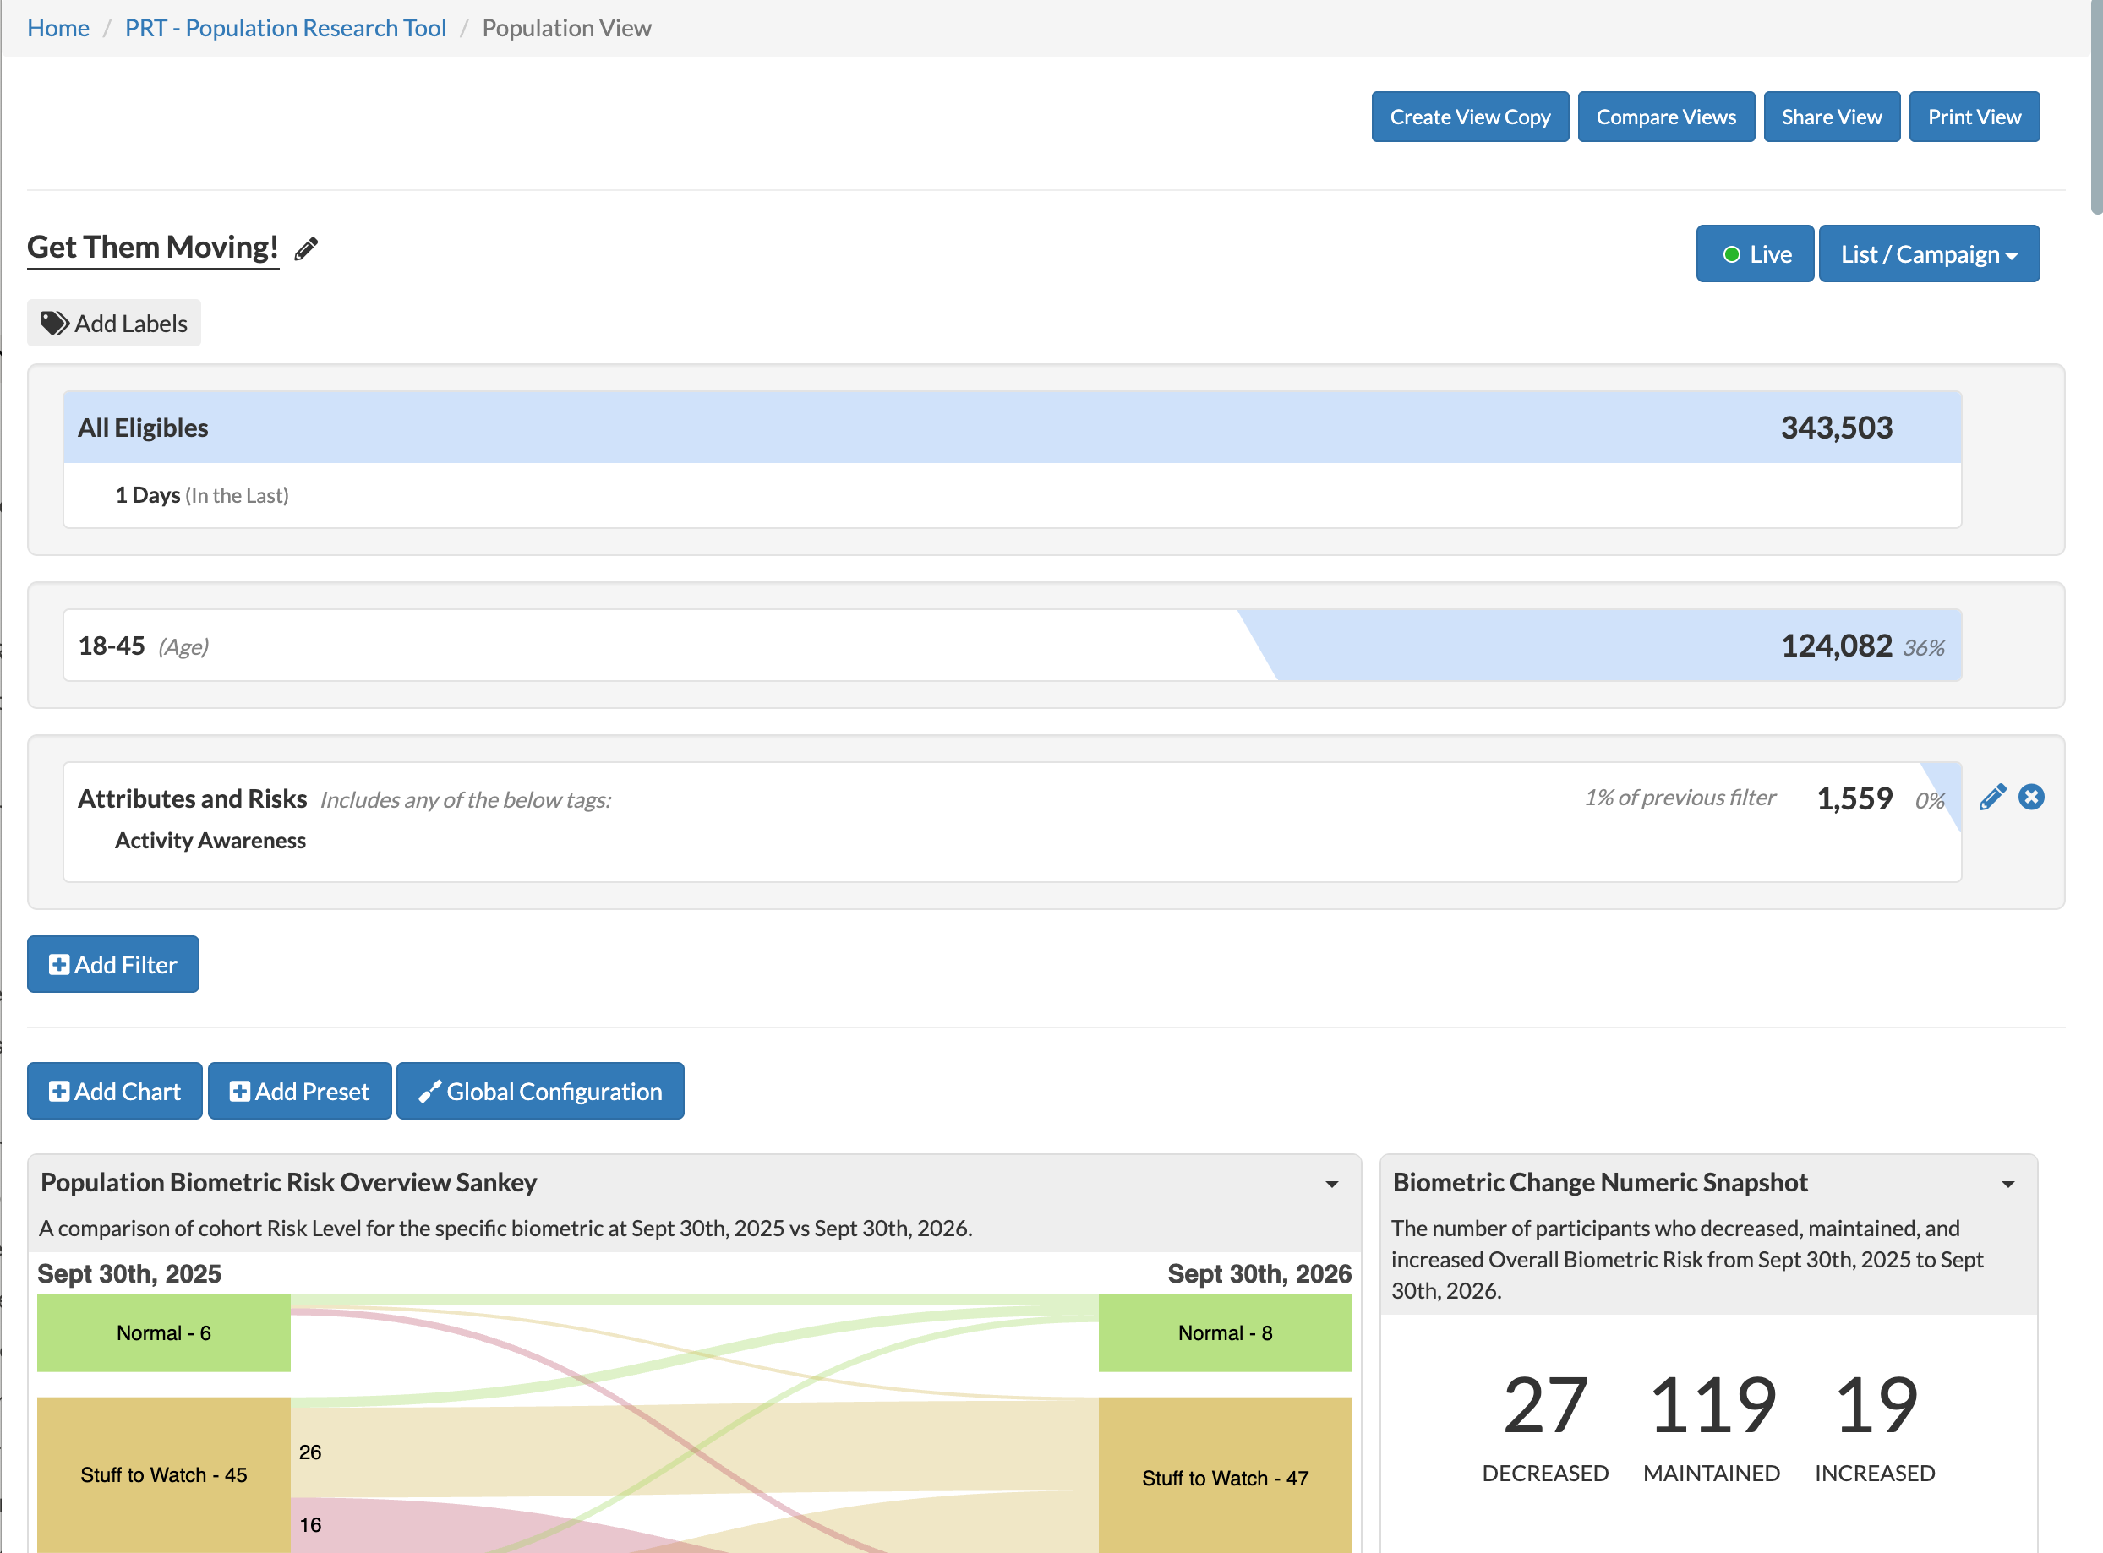
Task: Click the tag icon in Add Labels
Action: coord(55,324)
